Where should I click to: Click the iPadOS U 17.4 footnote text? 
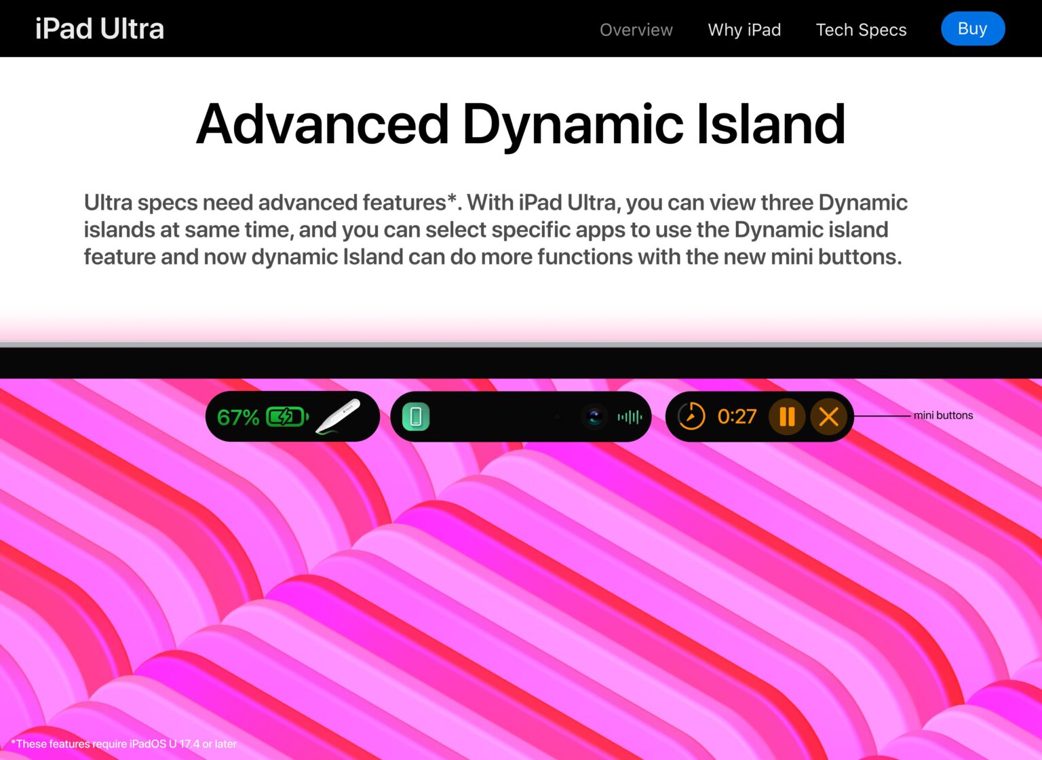123,744
